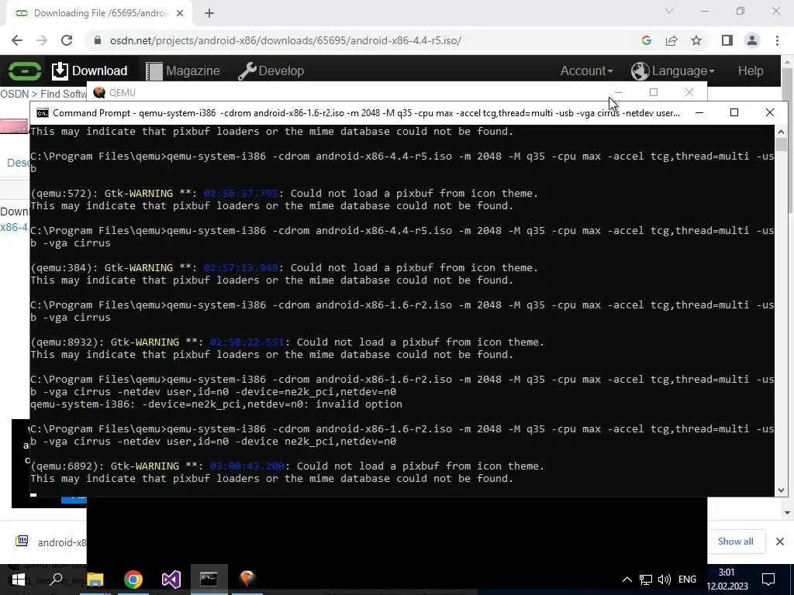The width and height of the screenshot is (794, 595).
Task: Close the QEMU window
Action: click(689, 92)
